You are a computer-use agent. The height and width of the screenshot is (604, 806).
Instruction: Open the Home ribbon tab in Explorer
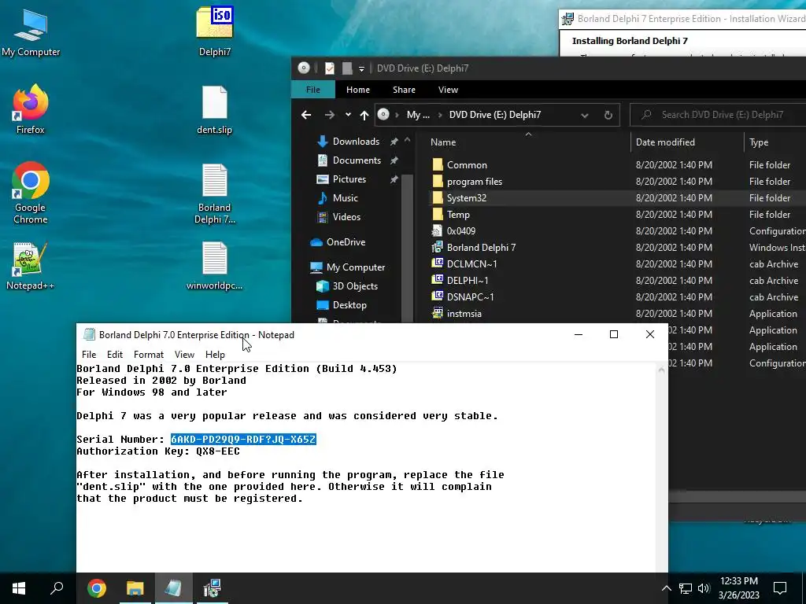(x=358, y=90)
